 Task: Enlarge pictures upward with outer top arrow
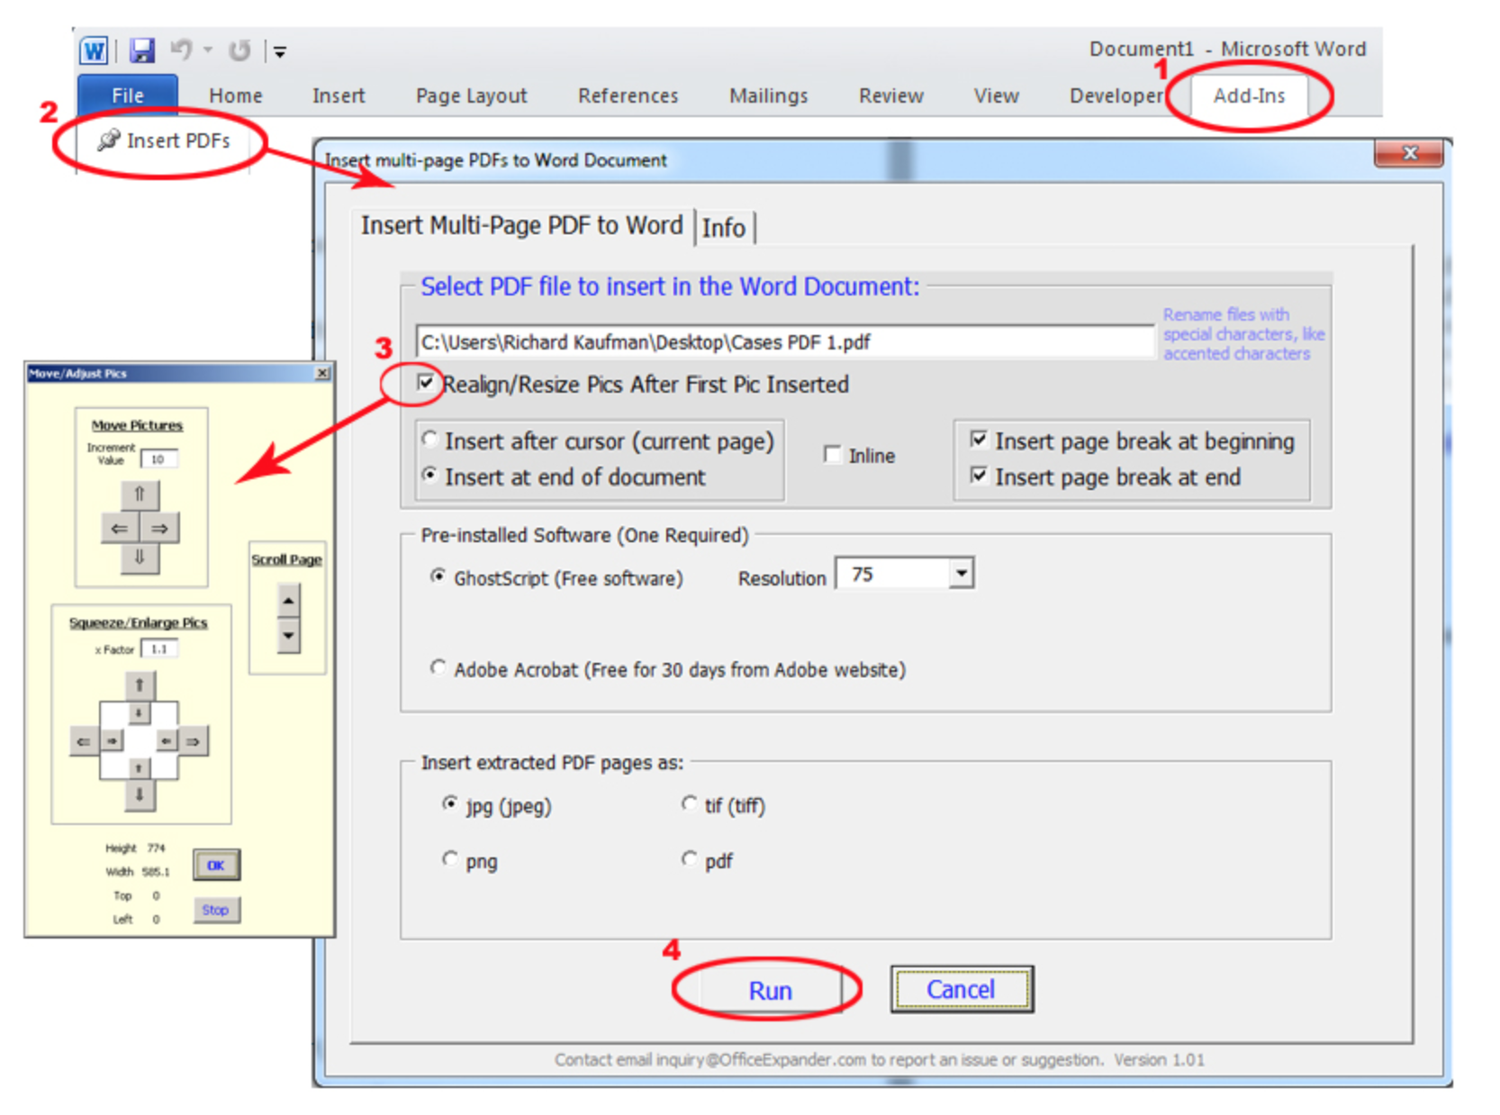click(x=140, y=685)
